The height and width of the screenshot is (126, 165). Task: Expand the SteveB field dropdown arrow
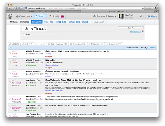point(56,35)
